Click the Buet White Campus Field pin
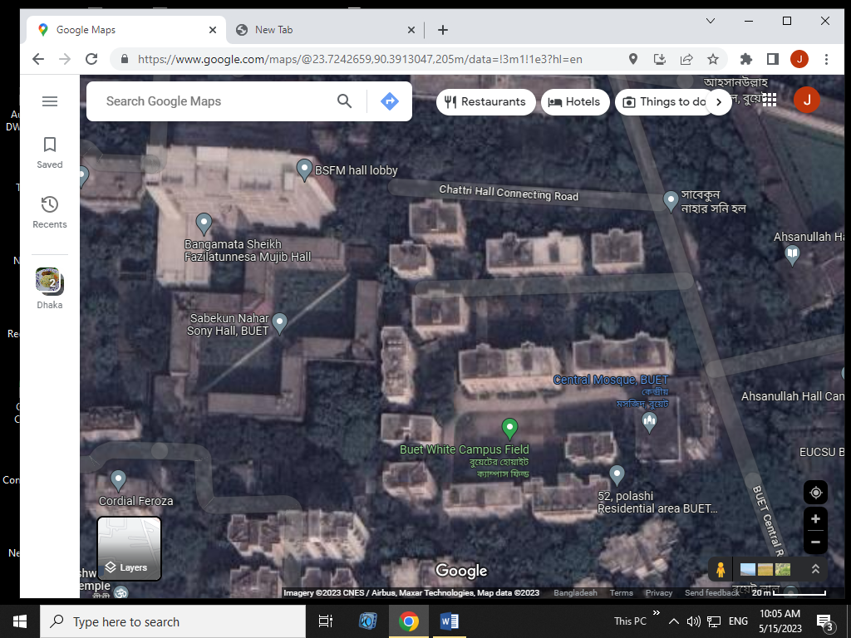 (510, 429)
